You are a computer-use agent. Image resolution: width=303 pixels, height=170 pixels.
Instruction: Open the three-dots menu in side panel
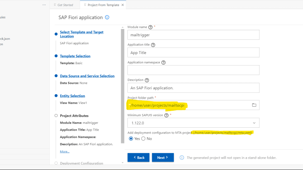[x=44, y=5]
